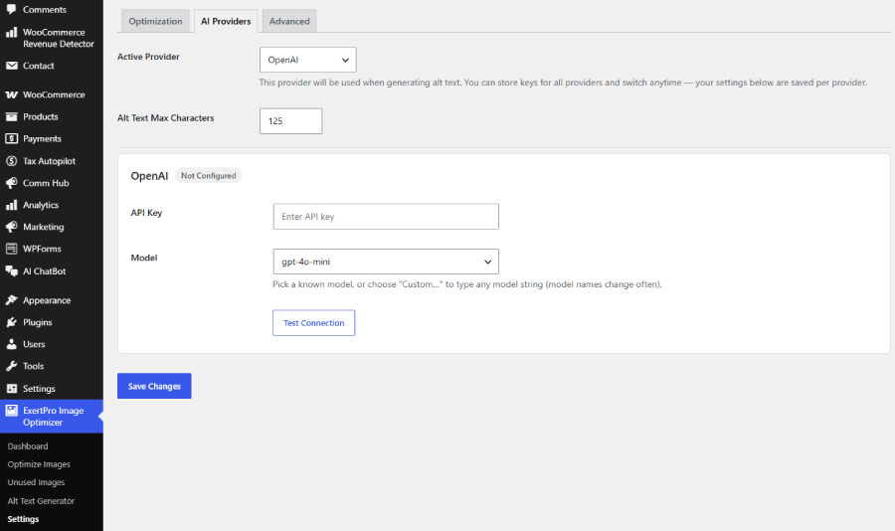Open the Alt Text Generator submenu item
The width and height of the screenshot is (895, 531).
(x=41, y=501)
